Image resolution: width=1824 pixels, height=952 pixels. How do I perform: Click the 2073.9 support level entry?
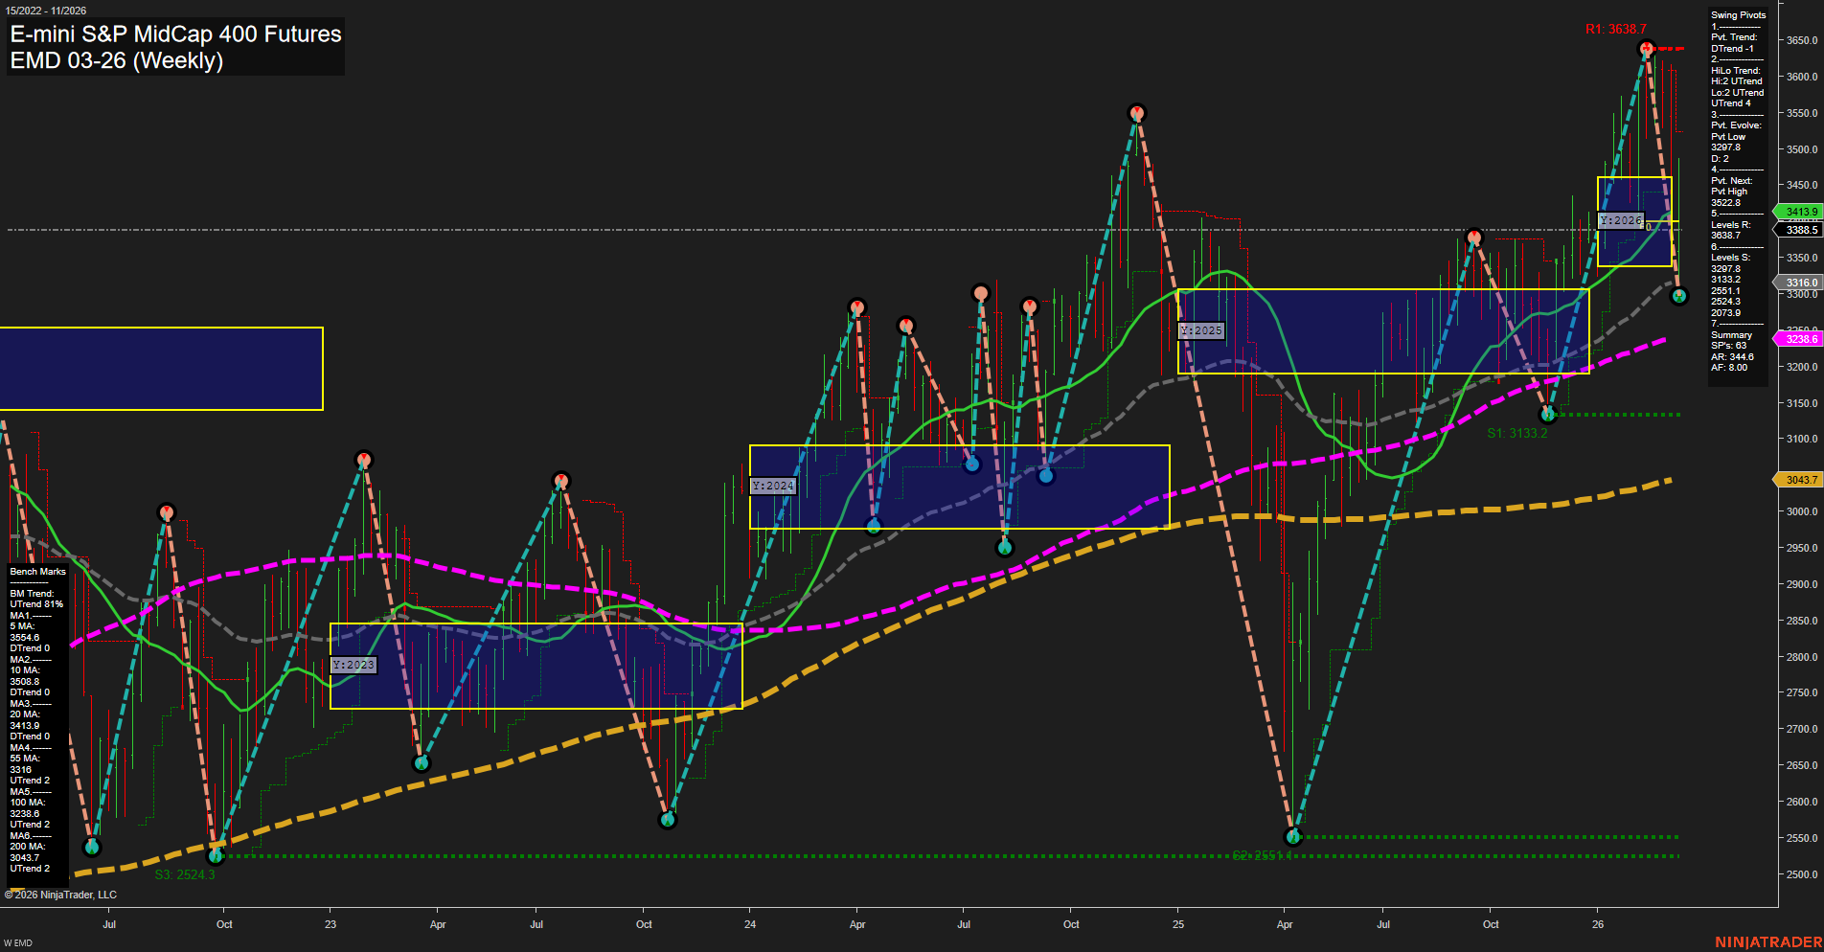(1725, 313)
